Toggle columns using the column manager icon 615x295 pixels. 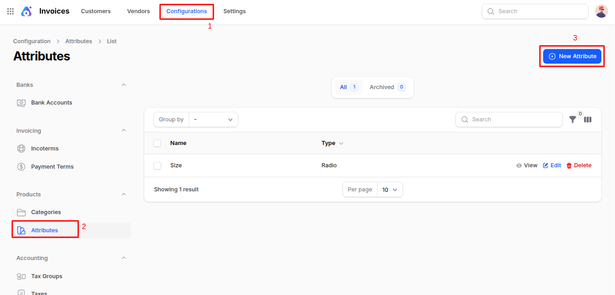pyautogui.click(x=588, y=120)
